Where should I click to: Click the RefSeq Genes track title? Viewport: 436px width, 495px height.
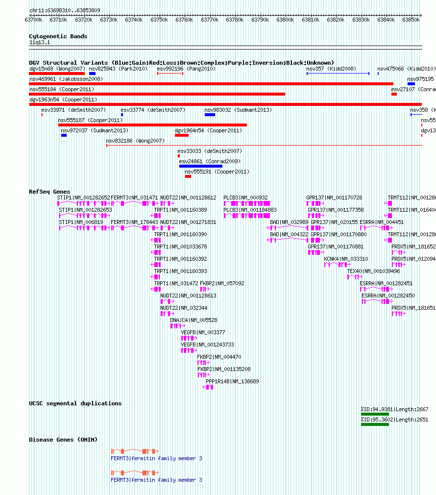tap(49, 192)
